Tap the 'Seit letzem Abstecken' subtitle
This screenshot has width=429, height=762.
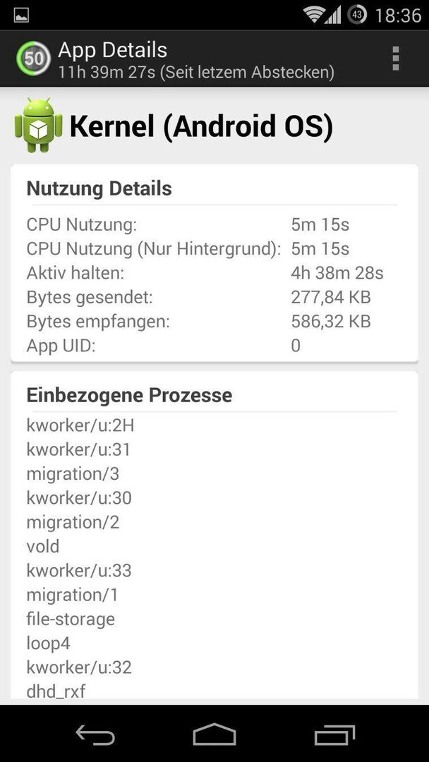point(247,72)
